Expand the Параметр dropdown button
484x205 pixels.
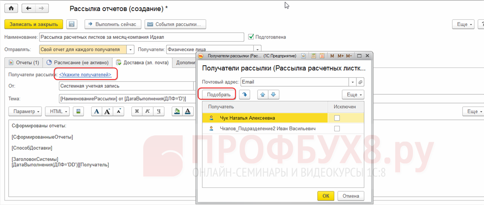coord(27,111)
